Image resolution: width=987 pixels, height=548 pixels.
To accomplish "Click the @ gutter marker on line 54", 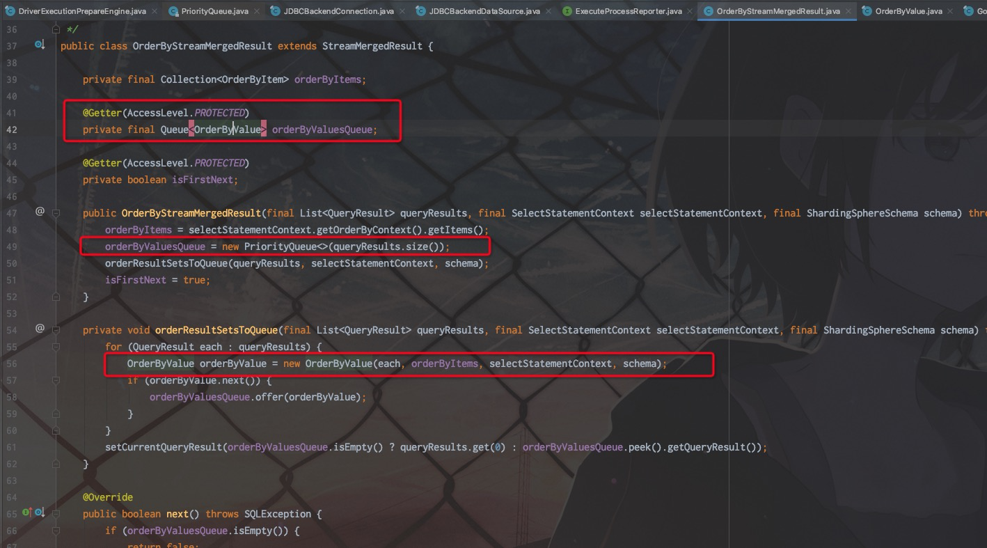I will pos(40,328).
